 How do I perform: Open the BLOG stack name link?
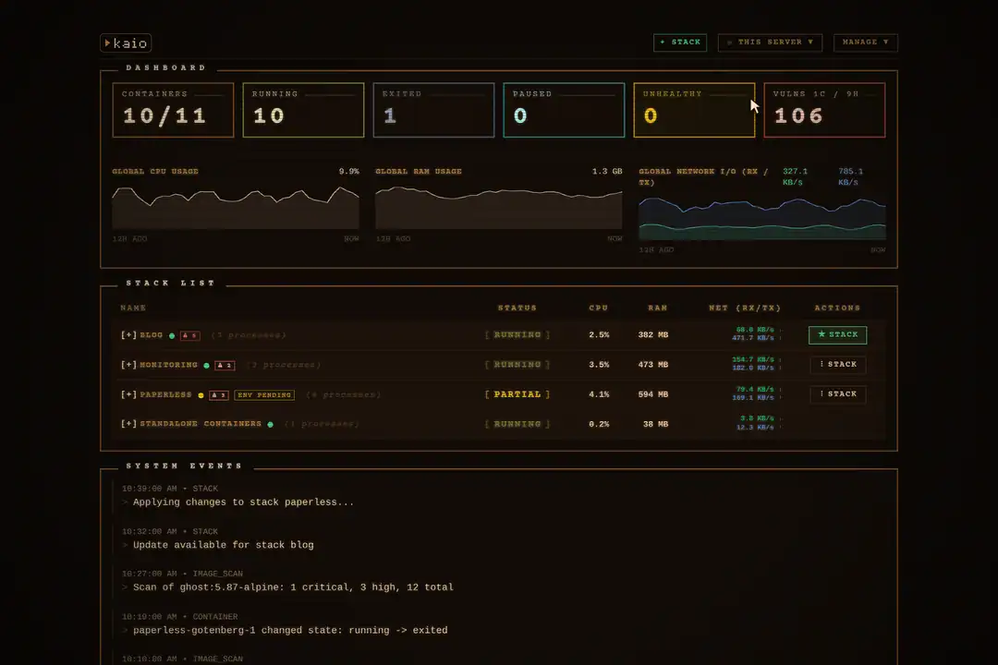click(152, 334)
